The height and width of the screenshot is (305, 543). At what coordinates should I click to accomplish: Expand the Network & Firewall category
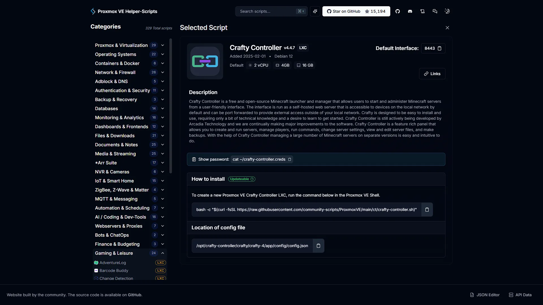point(130,72)
